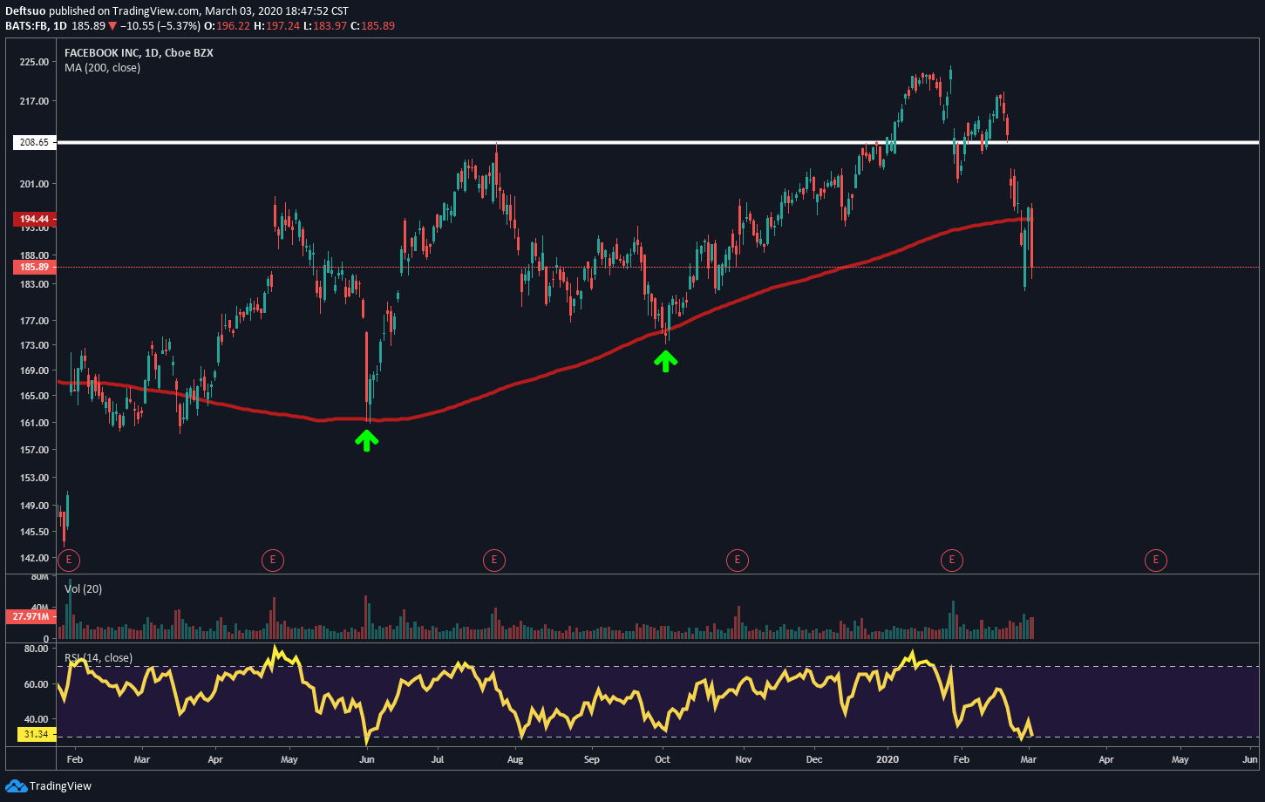Click the 'Deftsuo' author name

point(25,11)
